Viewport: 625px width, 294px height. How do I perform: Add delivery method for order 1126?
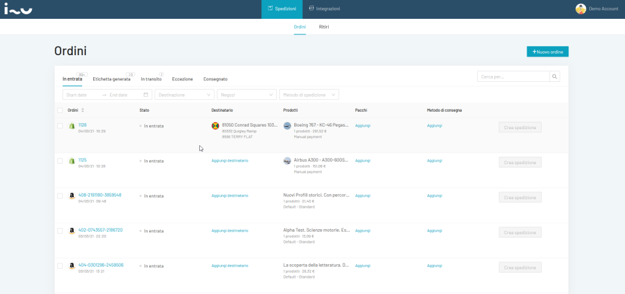[x=434, y=125]
